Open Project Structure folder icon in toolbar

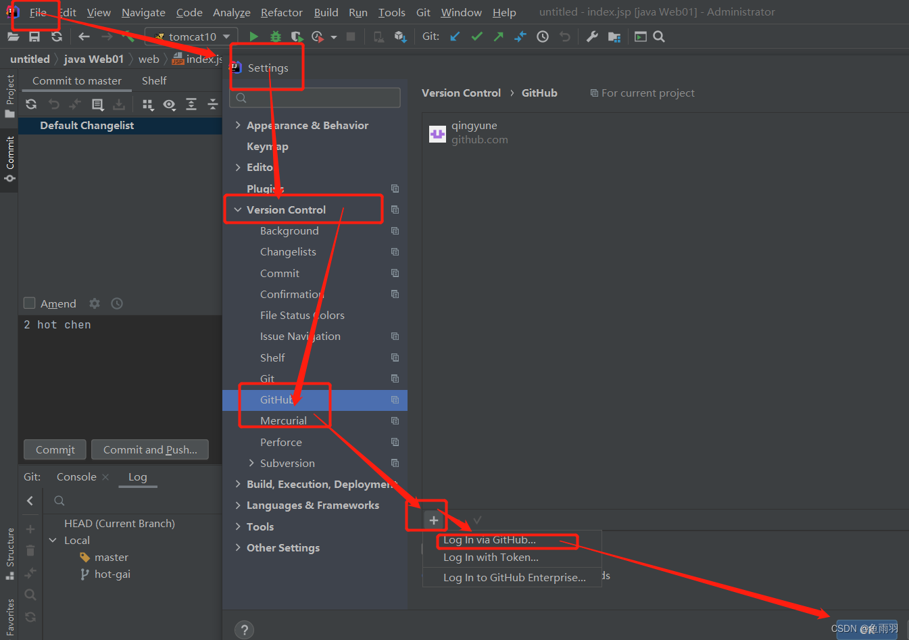[x=614, y=36]
